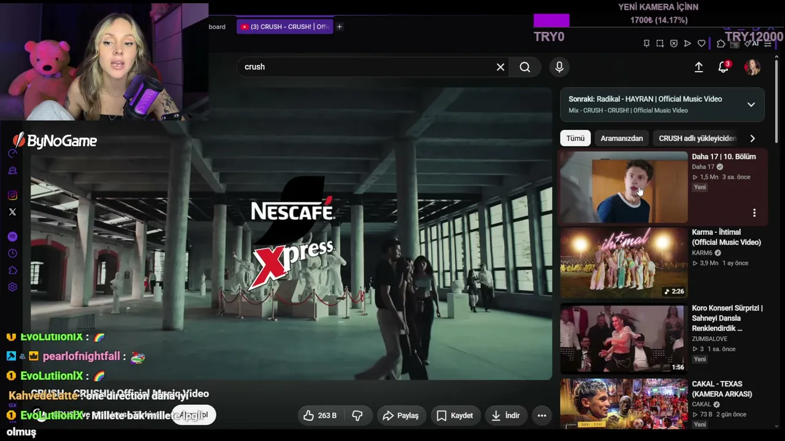This screenshot has height=441, width=785.
Task: Open the KARM6 channel name
Action: click(702, 253)
